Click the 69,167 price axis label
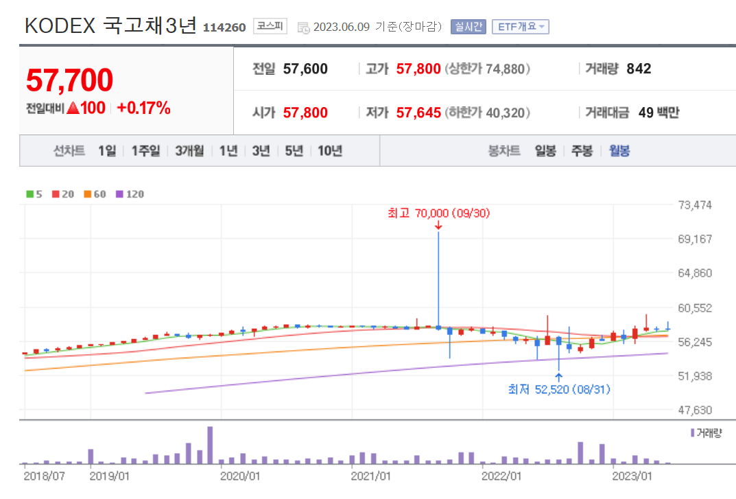The height and width of the screenshot is (499, 736). tap(695, 239)
